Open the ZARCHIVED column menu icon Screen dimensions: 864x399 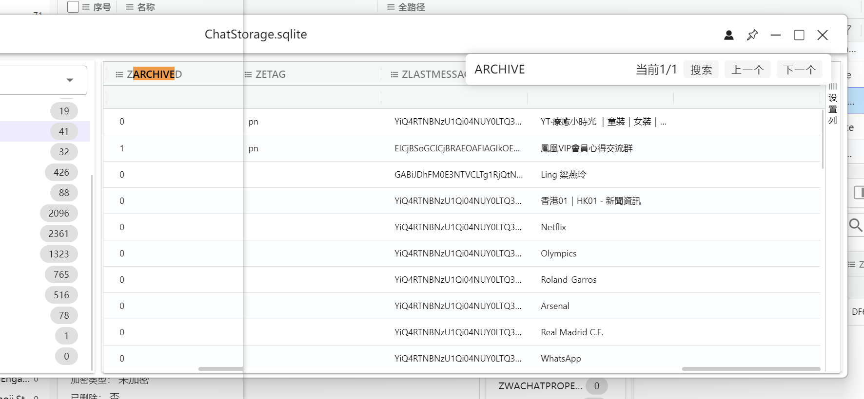click(119, 74)
